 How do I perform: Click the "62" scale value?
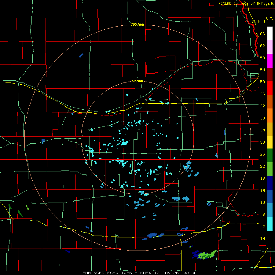click(x=262, y=46)
